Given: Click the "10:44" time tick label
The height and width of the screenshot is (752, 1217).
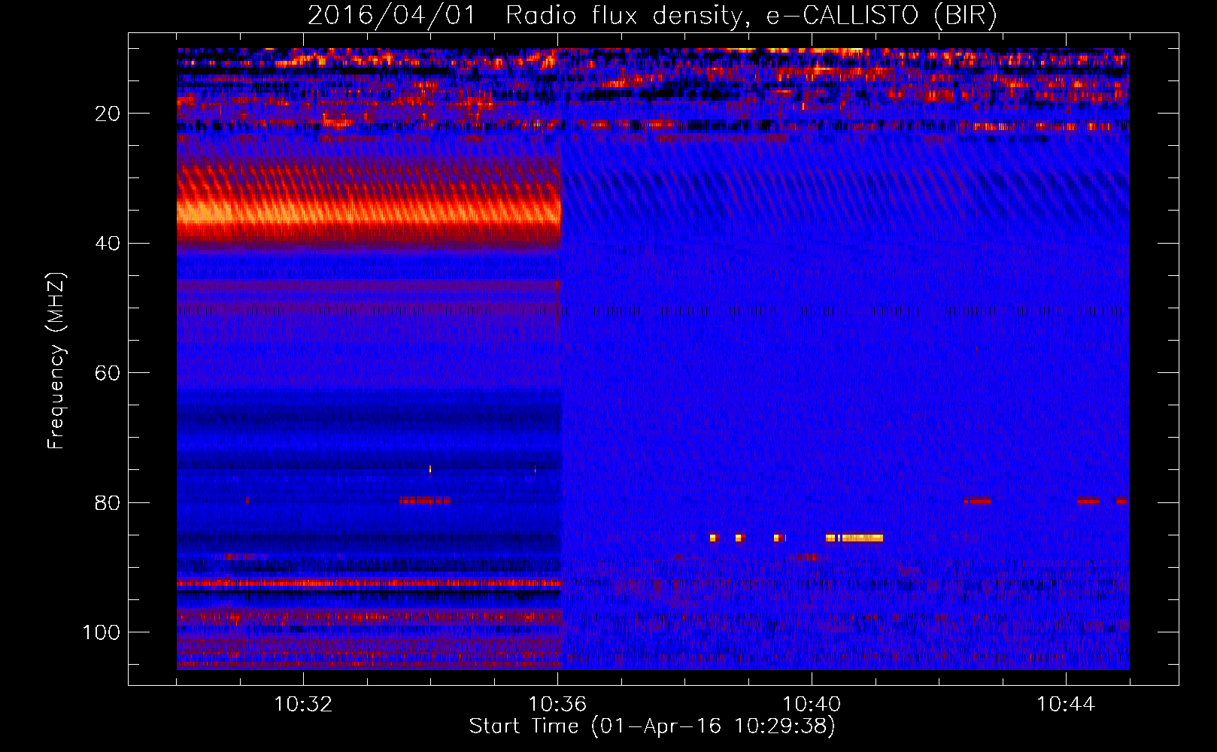Looking at the screenshot, I should (1066, 705).
